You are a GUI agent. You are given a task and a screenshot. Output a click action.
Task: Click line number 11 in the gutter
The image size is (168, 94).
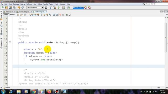6,43
